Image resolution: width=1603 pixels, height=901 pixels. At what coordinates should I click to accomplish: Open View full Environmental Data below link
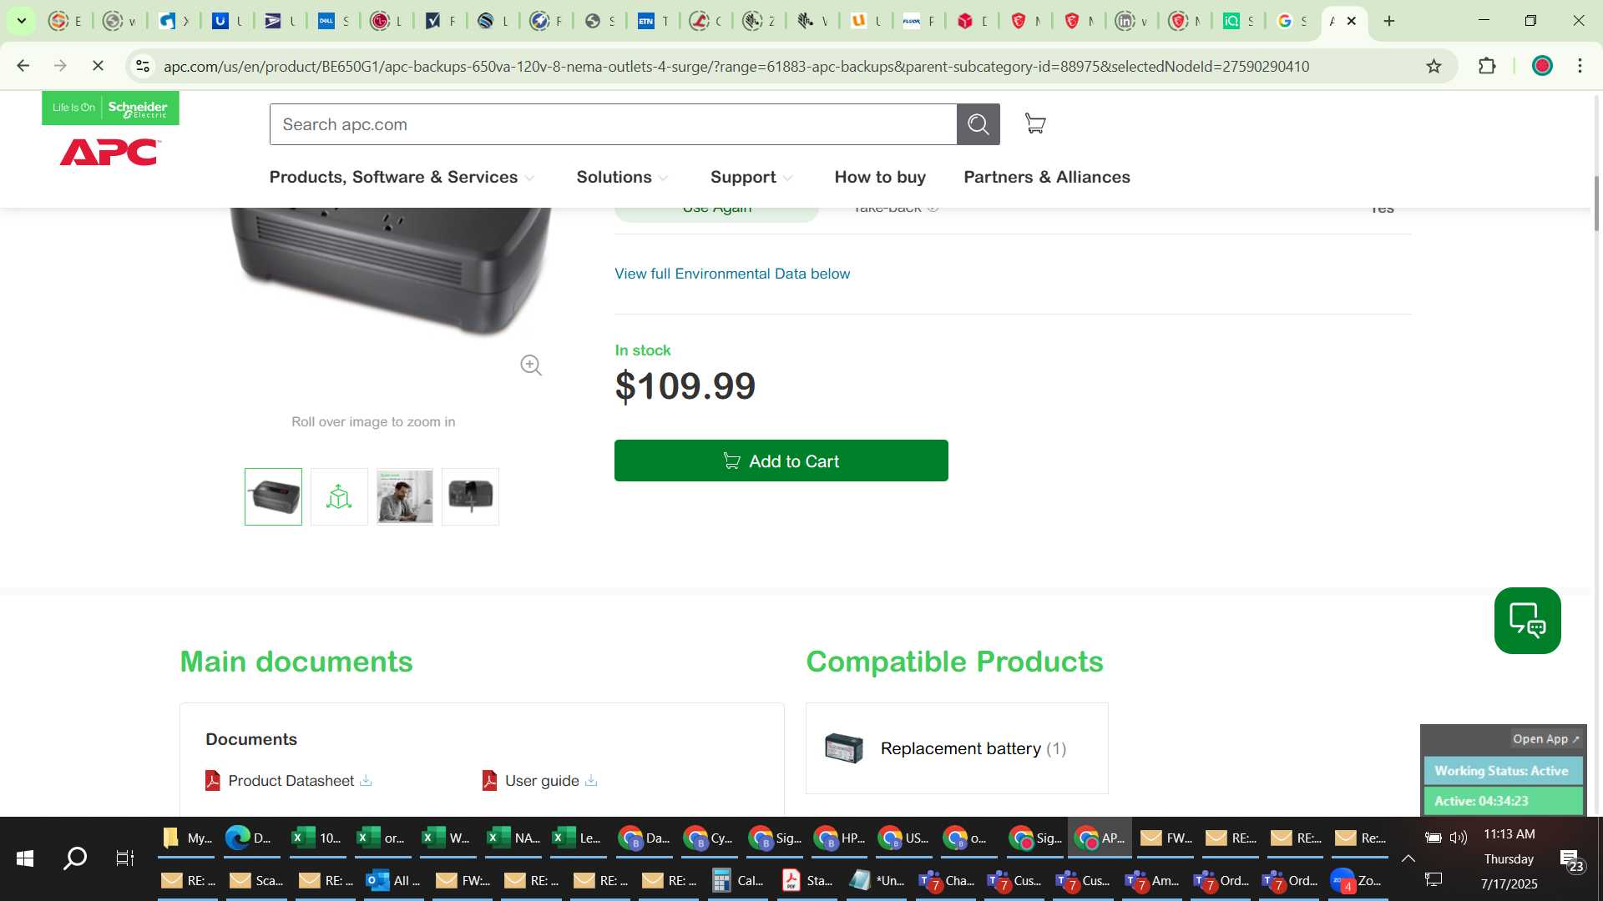point(732,274)
